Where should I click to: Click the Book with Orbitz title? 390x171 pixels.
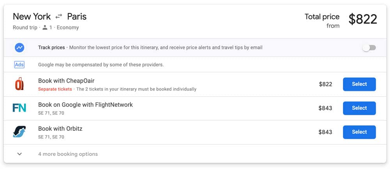tap(60, 129)
